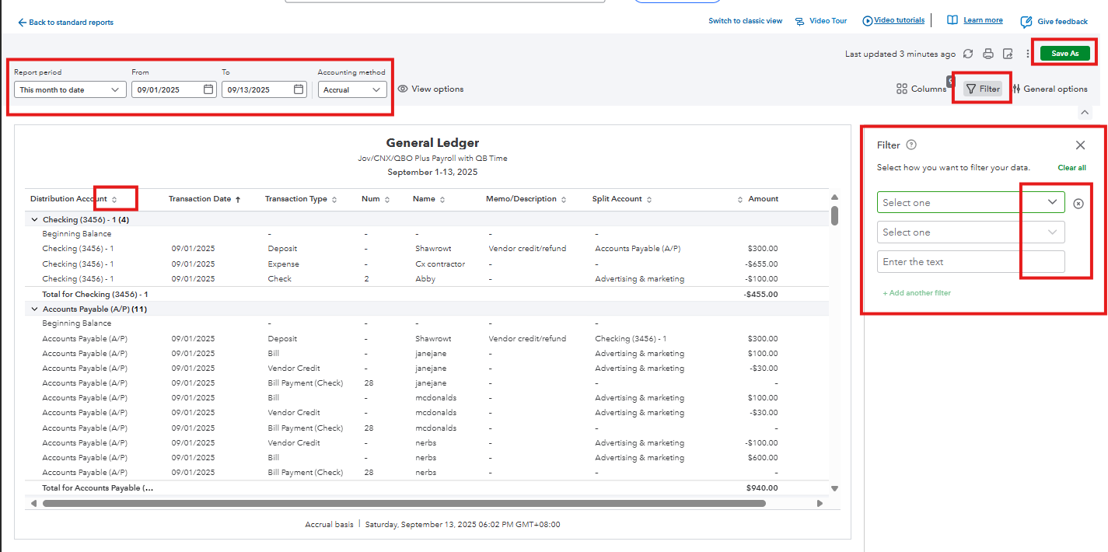Viewport: 1108px width, 552px height.
Task: Click the green Save As button
Action: (1064, 54)
